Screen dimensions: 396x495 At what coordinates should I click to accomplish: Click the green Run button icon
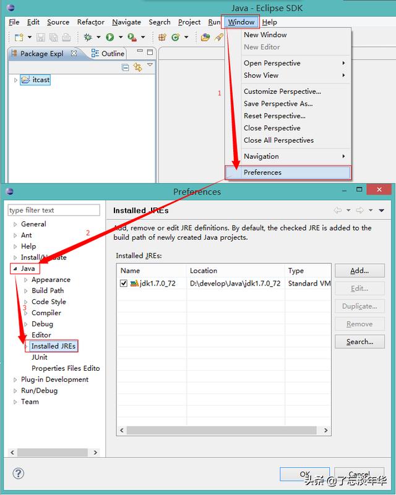(x=110, y=37)
